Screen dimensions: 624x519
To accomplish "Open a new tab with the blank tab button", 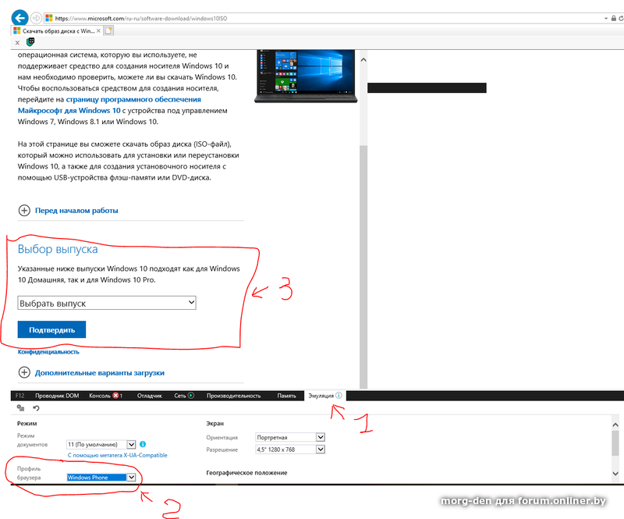I will (108, 30).
